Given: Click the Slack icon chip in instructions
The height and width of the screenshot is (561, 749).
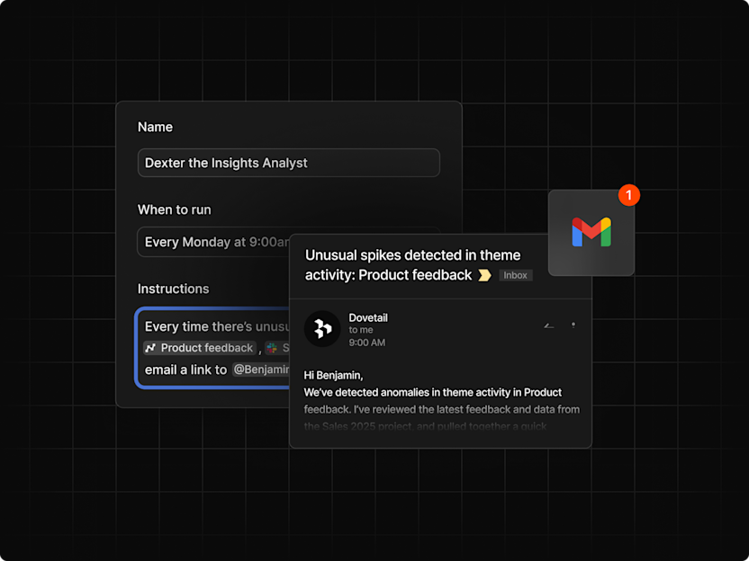Looking at the screenshot, I should [x=272, y=348].
